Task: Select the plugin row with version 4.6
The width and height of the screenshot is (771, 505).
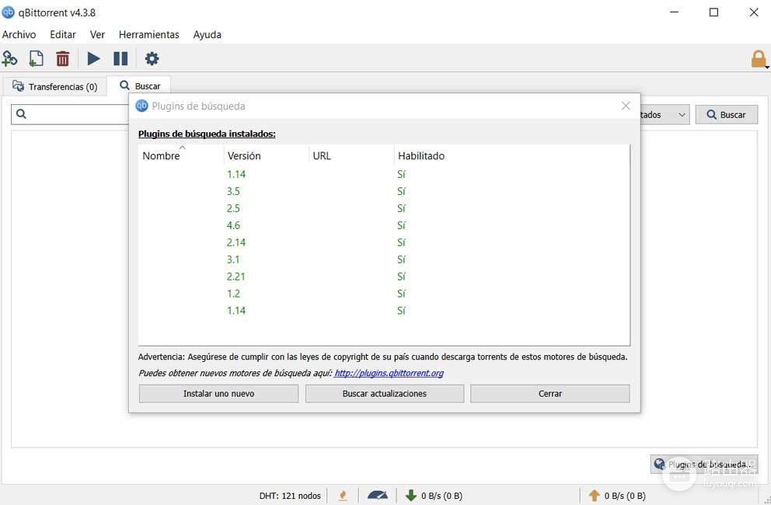Action: click(383, 225)
